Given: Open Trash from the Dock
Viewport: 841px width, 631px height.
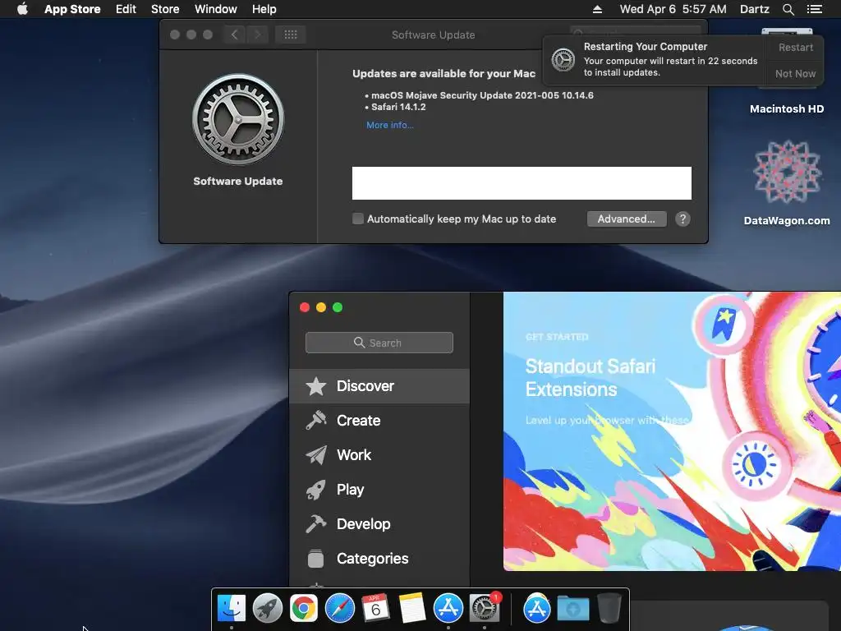Looking at the screenshot, I should 609,609.
